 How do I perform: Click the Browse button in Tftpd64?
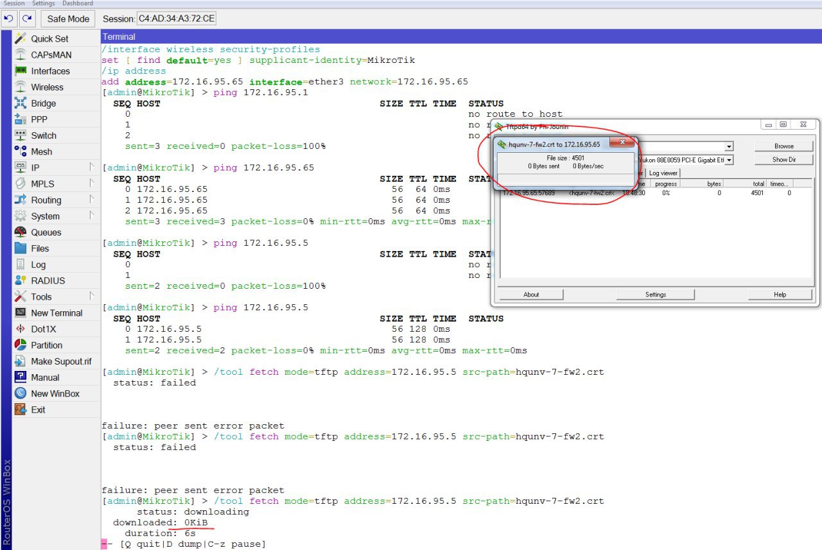[783, 146]
